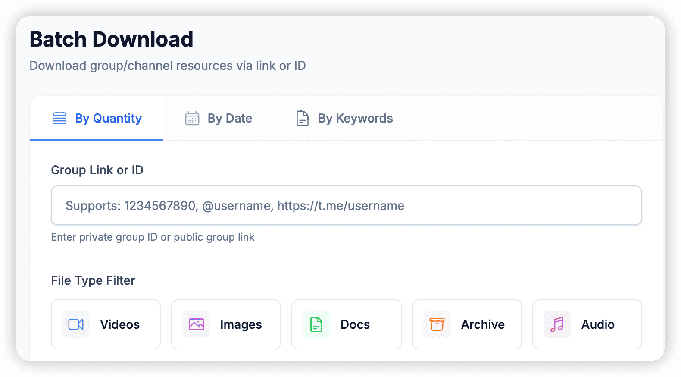The width and height of the screenshot is (681, 377).
Task: Click the calendar icon beside By Date
Action: [192, 118]
